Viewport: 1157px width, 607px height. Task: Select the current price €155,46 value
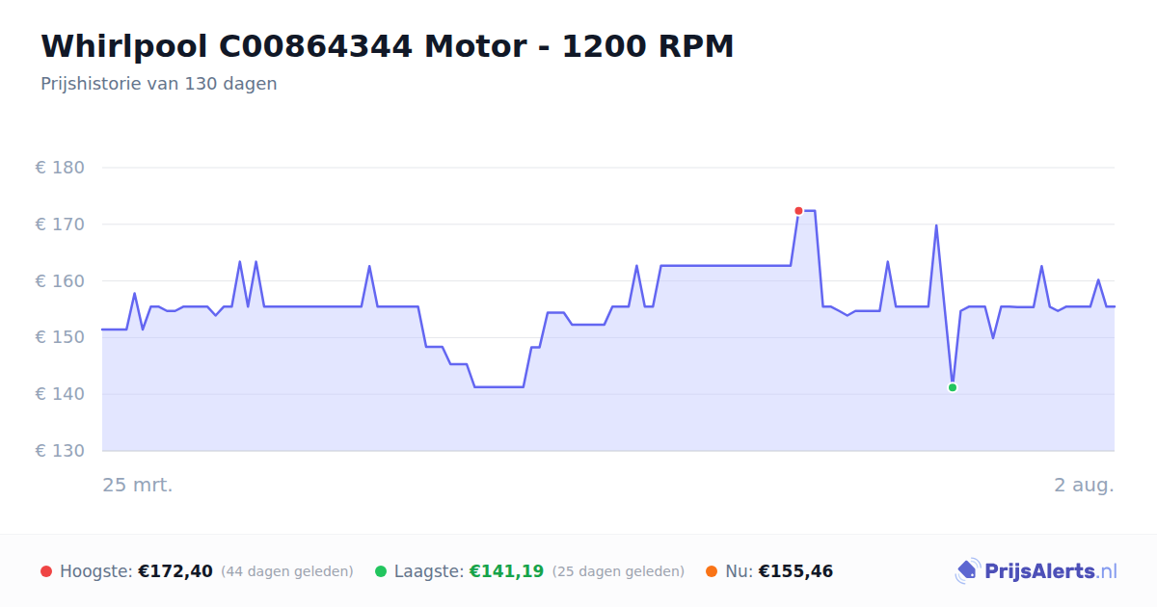(x=795, y=571)
